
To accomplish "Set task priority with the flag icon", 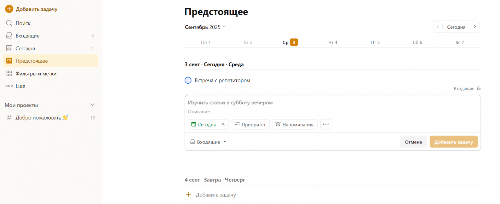I will coord(237,124).
